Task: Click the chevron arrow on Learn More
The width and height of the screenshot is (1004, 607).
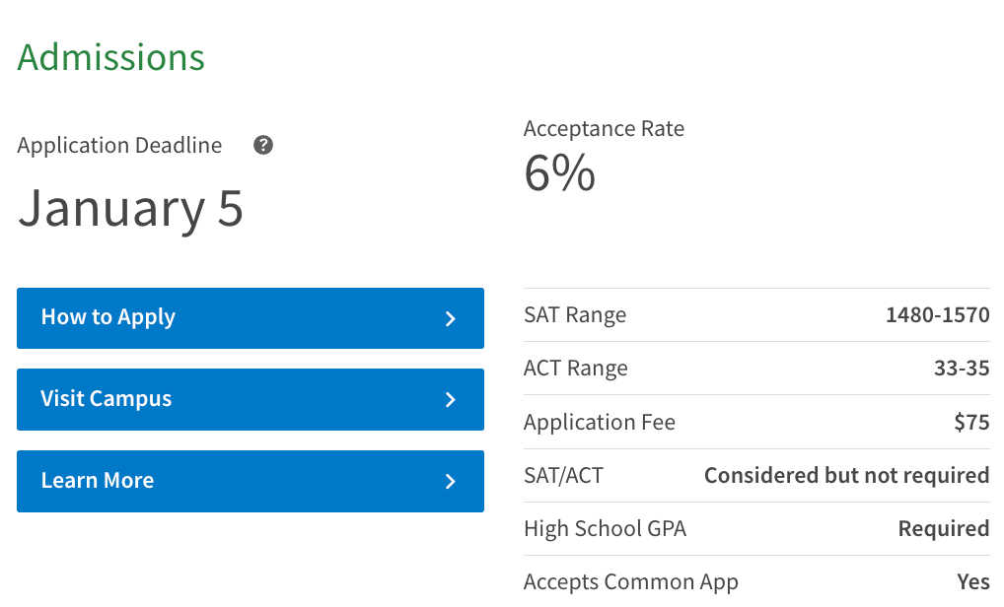Action: 450,481
